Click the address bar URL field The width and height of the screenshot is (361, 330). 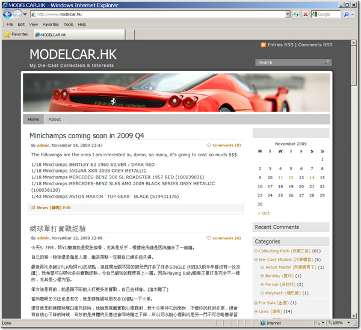point(158,14)
